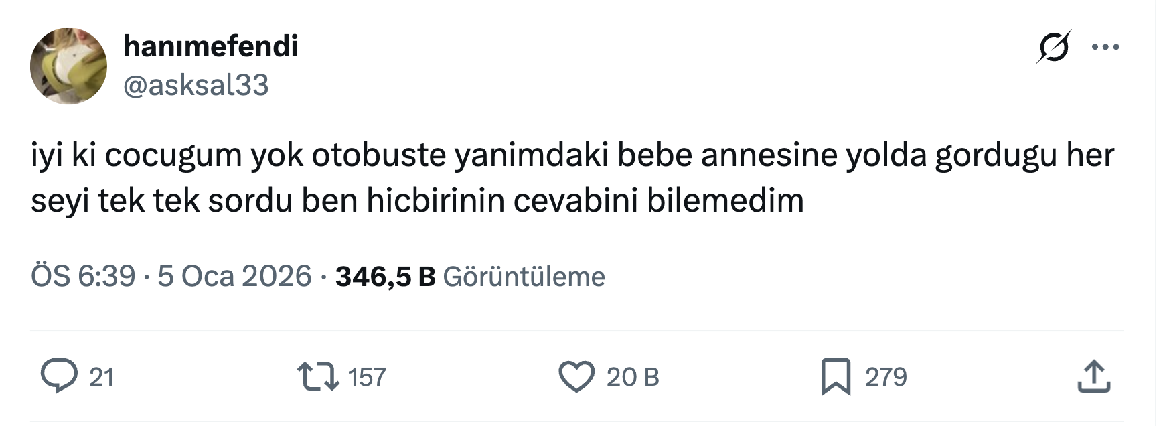The width and height of the screenshot is (1161, 426).
Task: Click the word "bilemedim" in the tweet
Action: click(x=725, y=201)
